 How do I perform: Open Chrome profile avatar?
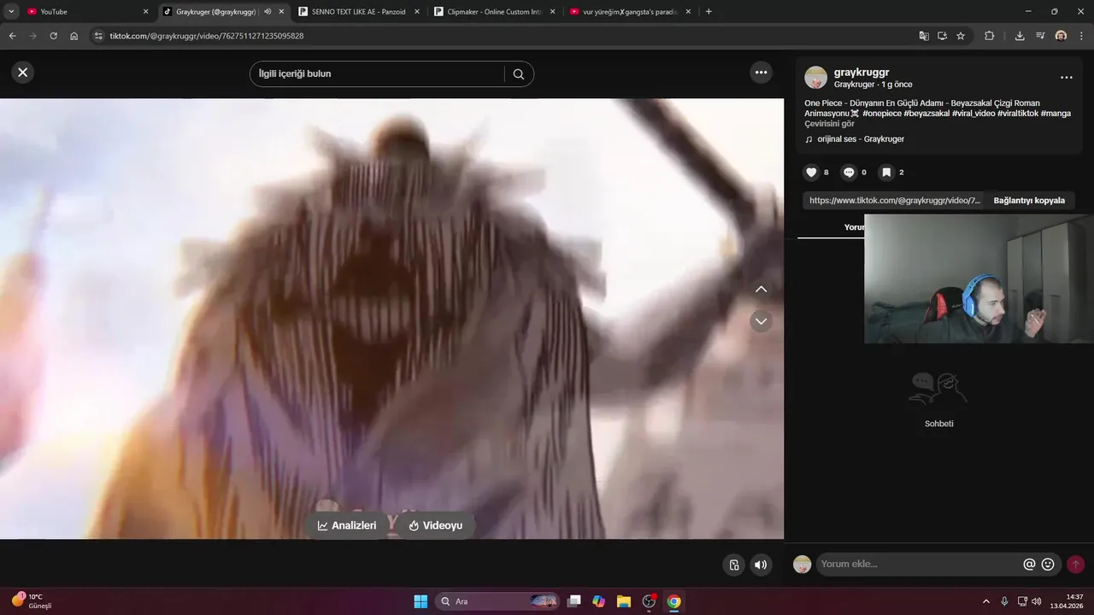coord(1061,36)
